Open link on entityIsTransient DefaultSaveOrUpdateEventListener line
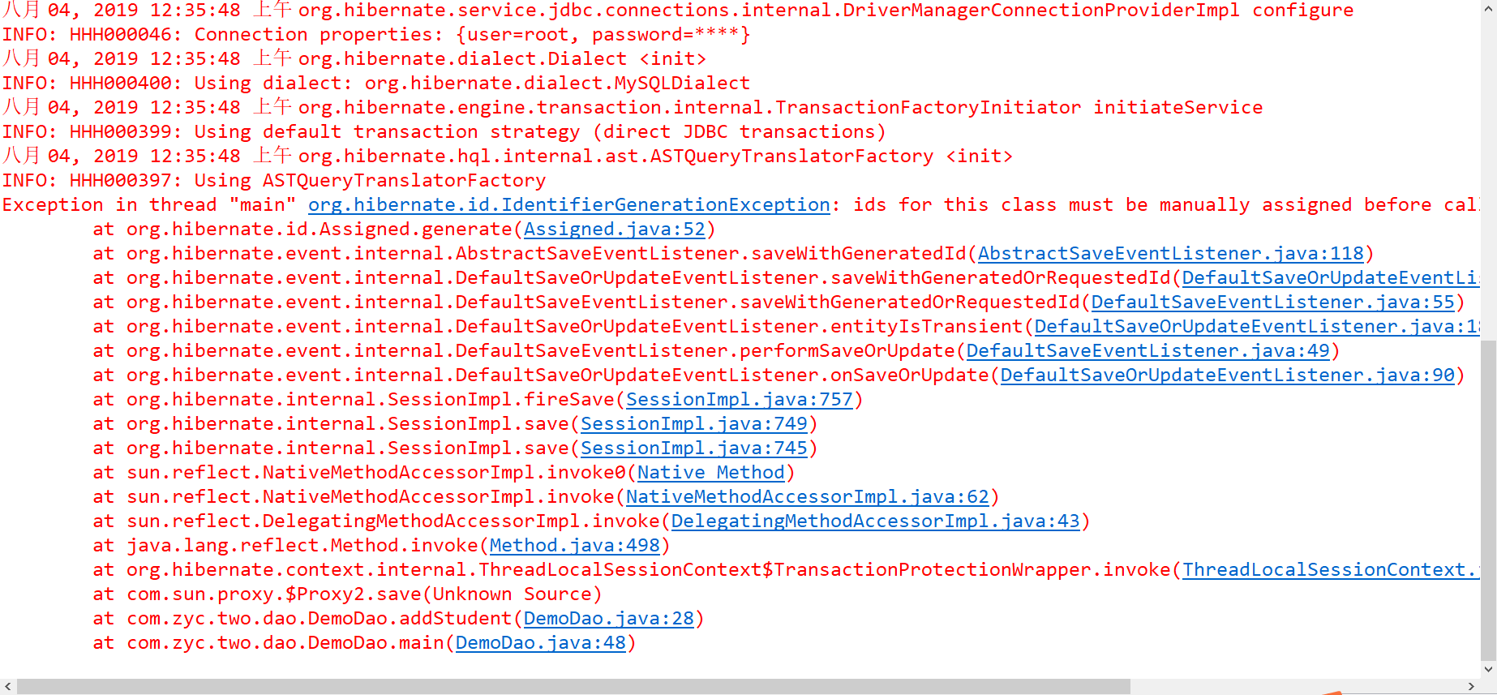This screenshot has width=1497, height=695. point(1257,326)
